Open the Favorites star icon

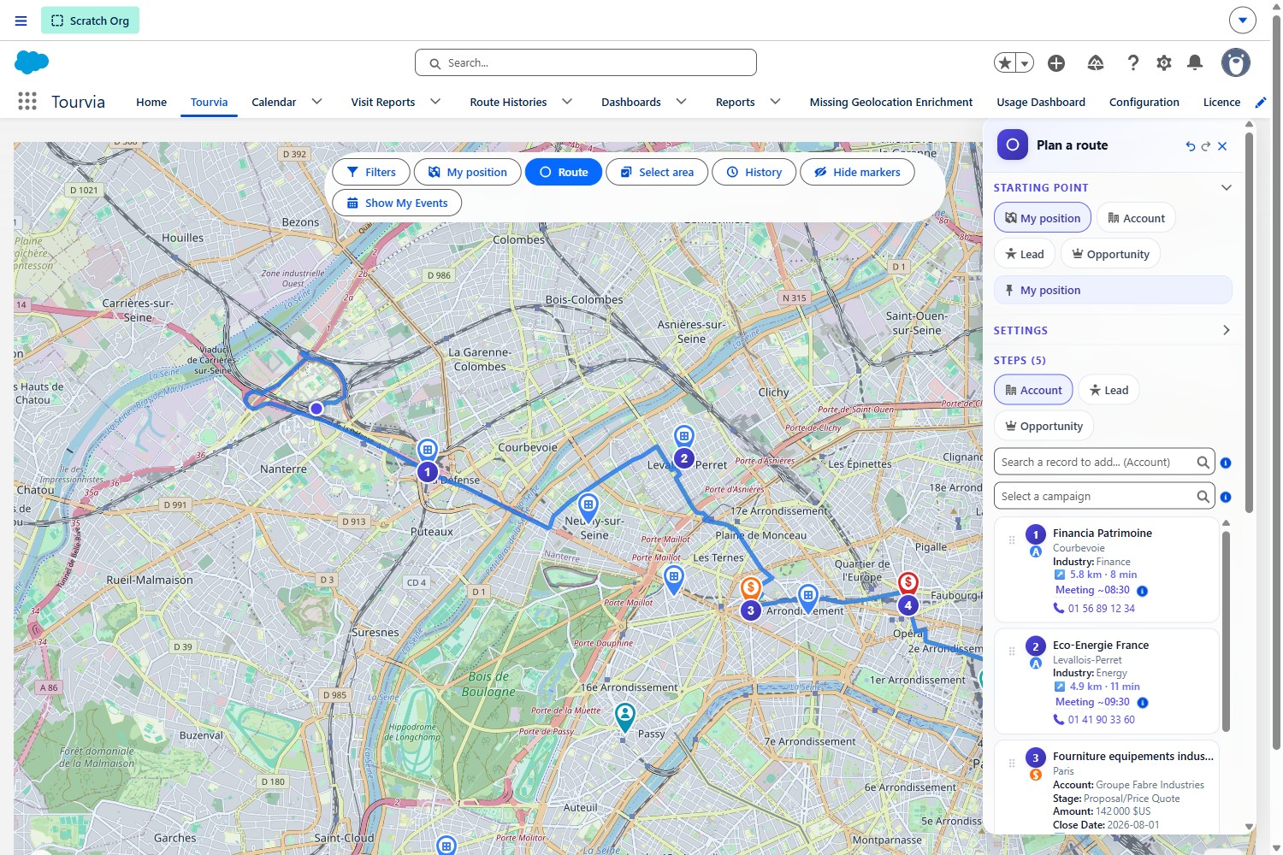click(x=1006, y=62)
